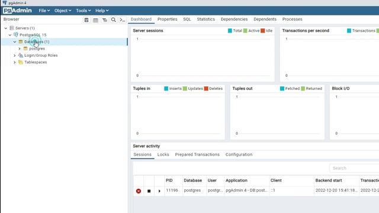Select the Sessions activity tab
379x213 pixels.
[x=142, y=154]
